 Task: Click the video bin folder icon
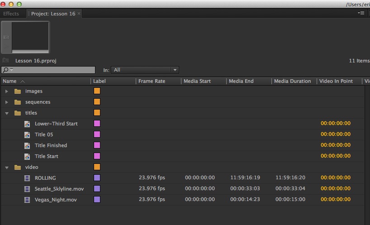(x=18, y=167)
